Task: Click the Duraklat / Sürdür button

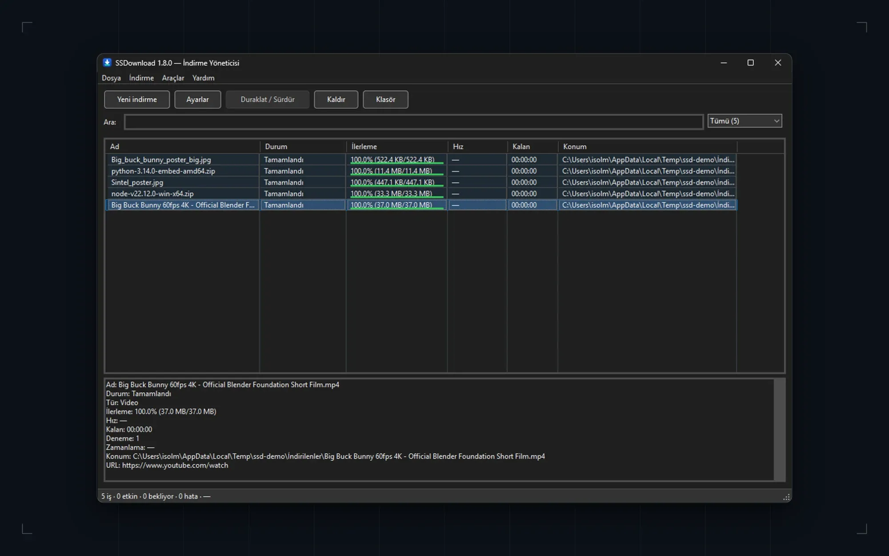Action: pos(268,100)
